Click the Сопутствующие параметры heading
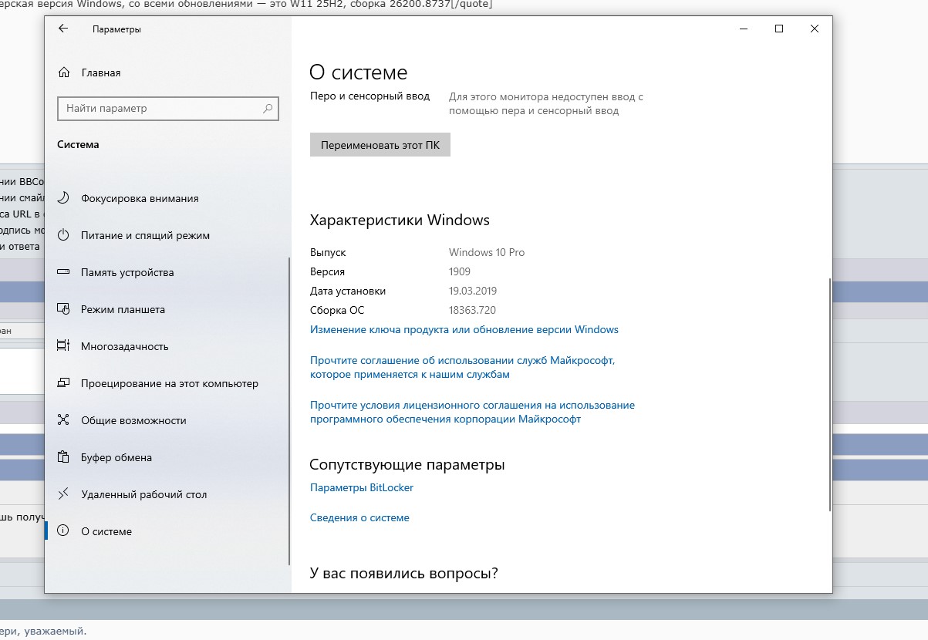928x640 pixels. point(407,465)
